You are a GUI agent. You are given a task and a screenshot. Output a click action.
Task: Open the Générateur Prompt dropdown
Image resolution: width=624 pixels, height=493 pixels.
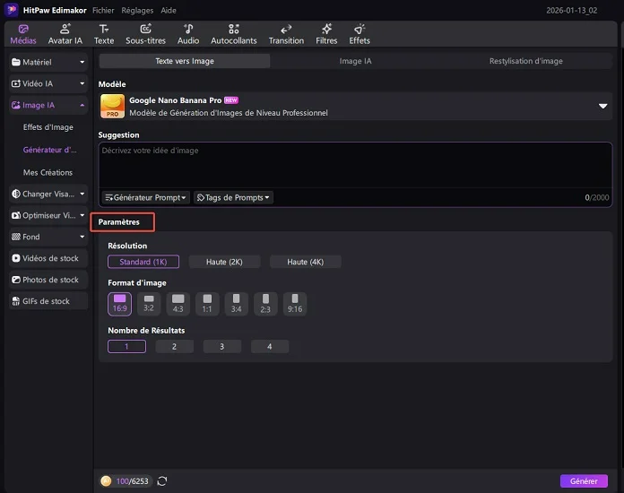point(146,197)
